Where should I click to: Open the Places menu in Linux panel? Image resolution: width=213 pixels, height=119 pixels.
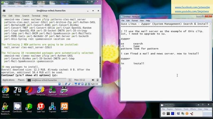point(21,80)
